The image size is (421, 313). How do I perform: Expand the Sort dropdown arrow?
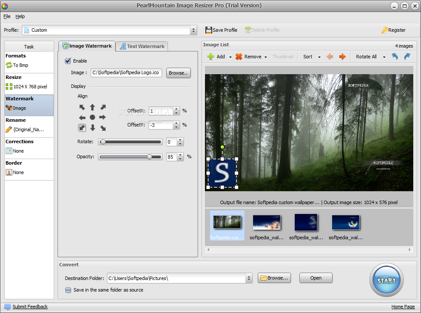click(x=319, y=57)
